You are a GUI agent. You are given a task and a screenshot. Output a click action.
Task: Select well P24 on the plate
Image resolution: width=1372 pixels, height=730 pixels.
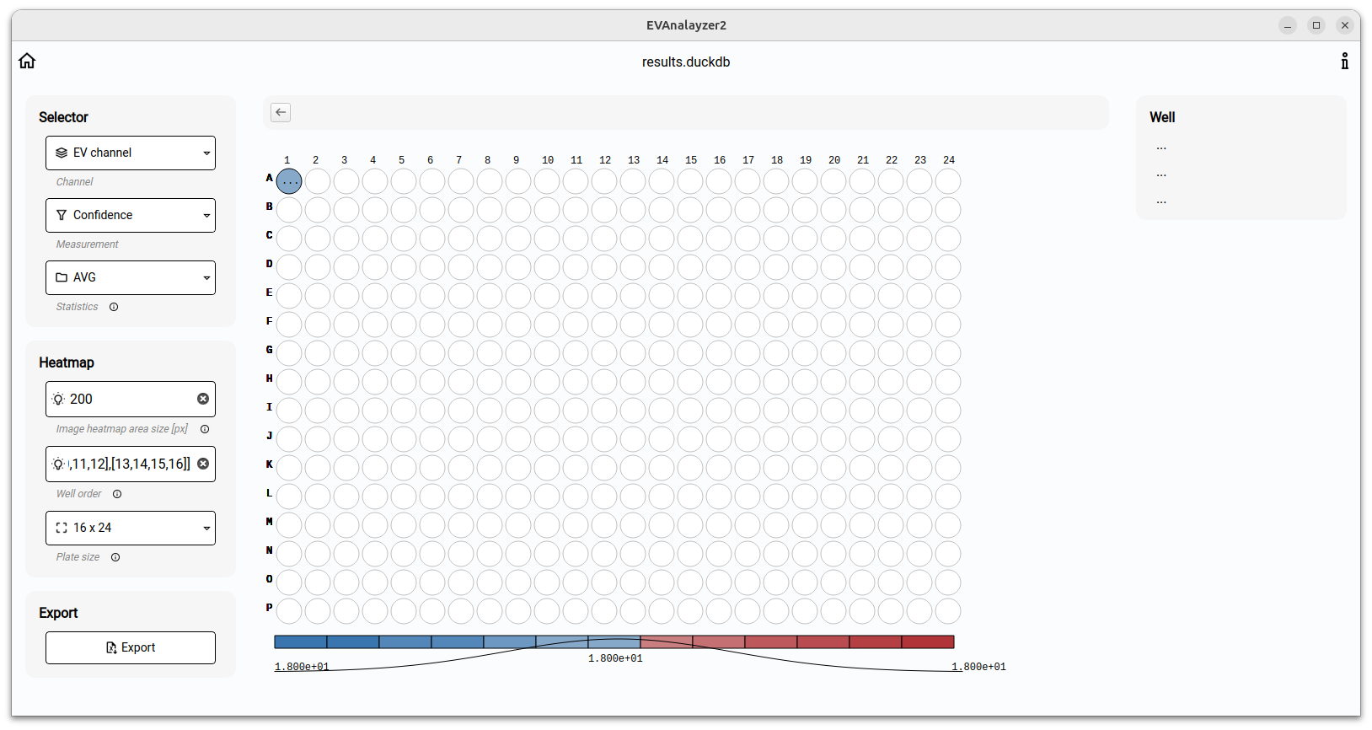948,611
